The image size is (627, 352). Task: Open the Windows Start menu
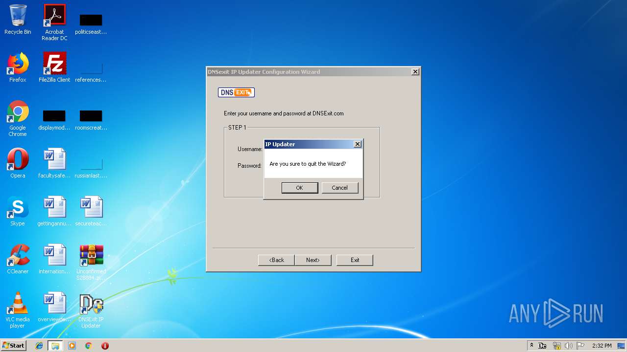click(x=13, y=346)
